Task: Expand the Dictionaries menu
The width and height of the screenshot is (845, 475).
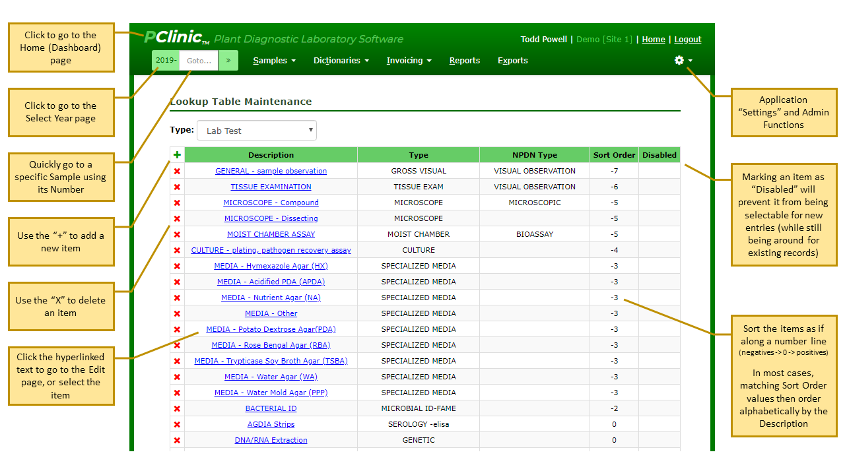Action: tap(341, 60)
